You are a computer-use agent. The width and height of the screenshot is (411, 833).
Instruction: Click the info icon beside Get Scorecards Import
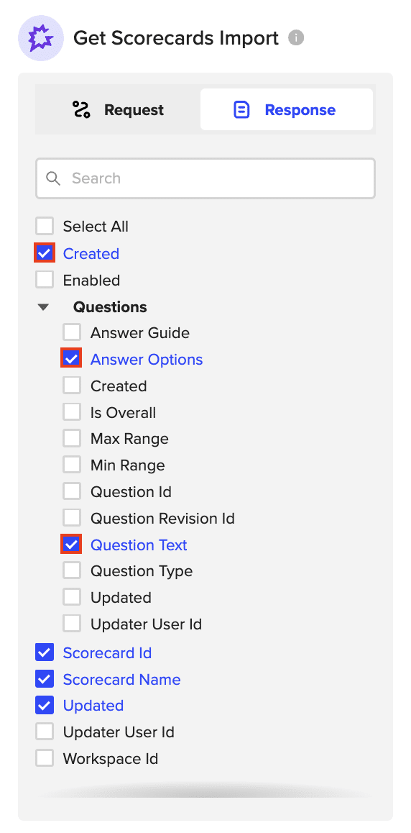click(x=296, y=38)
